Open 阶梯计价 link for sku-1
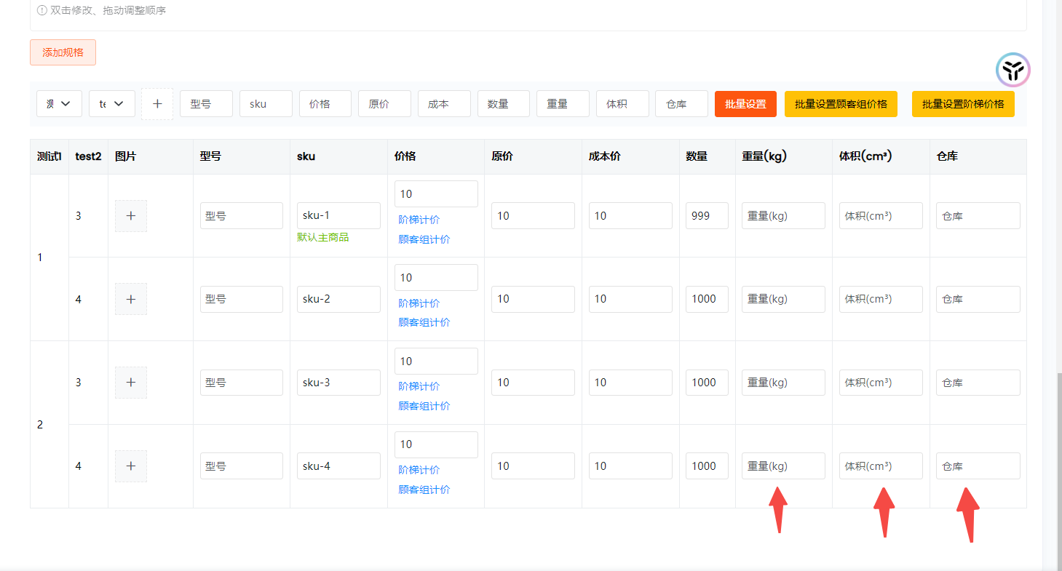The width and height of the screenshot is (1062, 571). pos(419,220)
